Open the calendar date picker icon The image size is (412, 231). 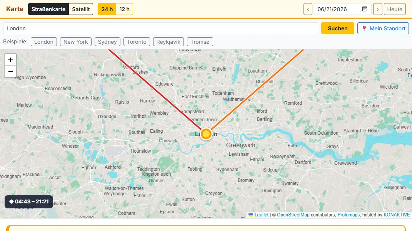click(x=364, y=9)
